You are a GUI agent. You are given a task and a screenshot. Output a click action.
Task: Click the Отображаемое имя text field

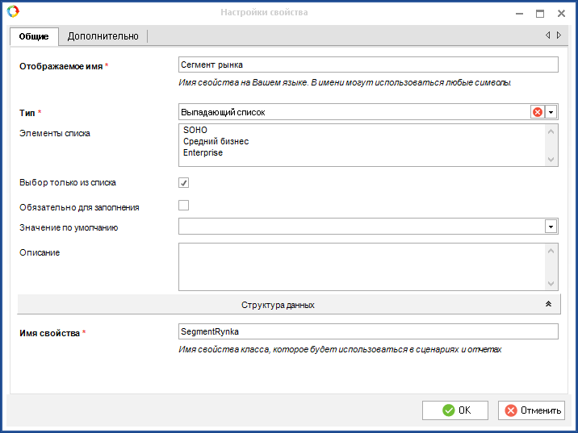coord(367,65)
